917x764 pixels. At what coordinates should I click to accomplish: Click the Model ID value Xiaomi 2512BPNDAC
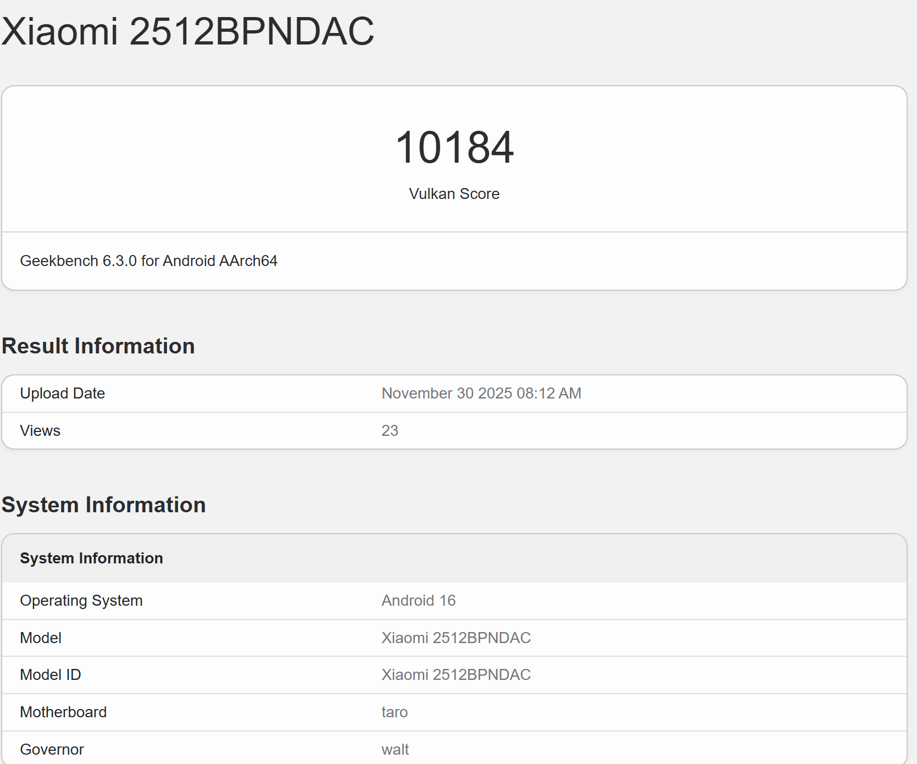pyautogui.click(x=455, y=674)
